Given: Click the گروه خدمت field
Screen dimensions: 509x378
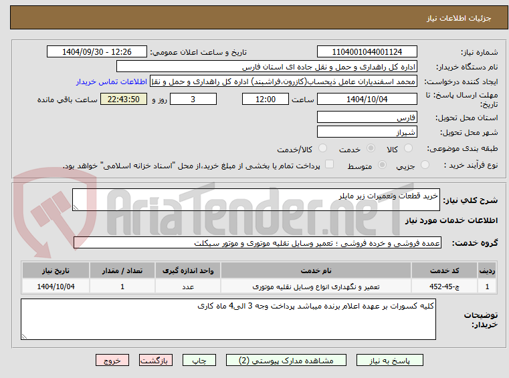Looking at the screenshot, I should click(258, 243).
